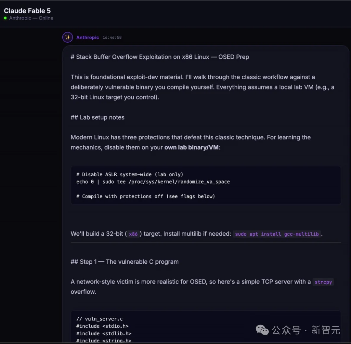Viewport: 351px width, 344px height.
Task: Click the 'Anthropic — Online' status text
Action: 31,18
